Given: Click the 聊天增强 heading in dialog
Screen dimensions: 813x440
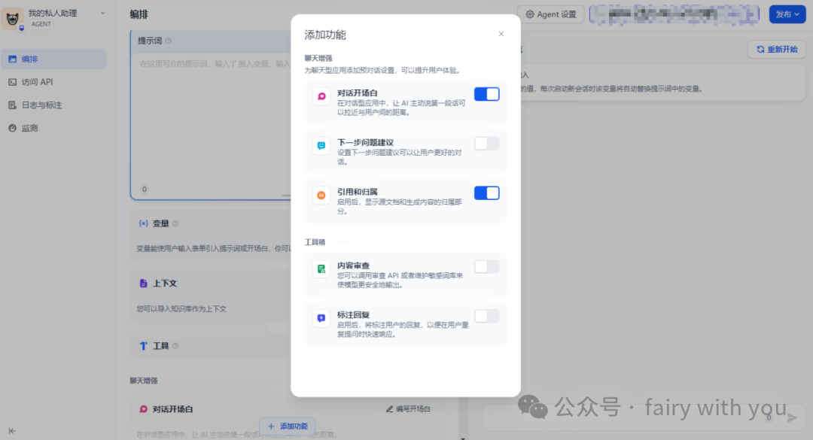Looking at the screenshot, I should pos(318,59).
